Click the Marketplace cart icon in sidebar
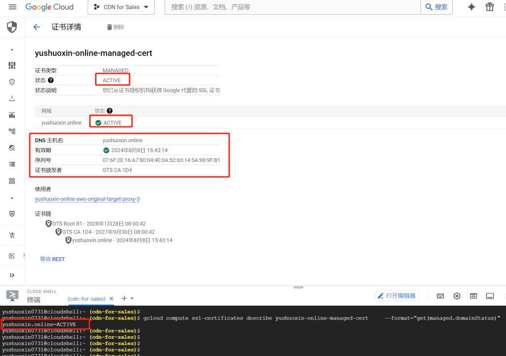 click(x=12, y=235)
